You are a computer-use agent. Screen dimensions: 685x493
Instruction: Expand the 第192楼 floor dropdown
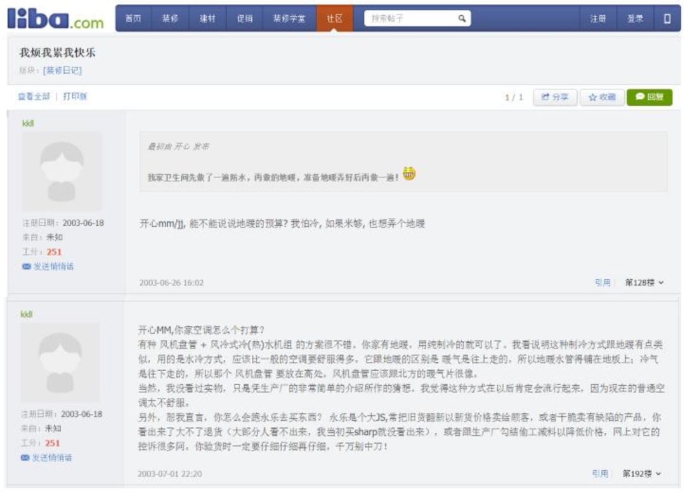pyautogui.click(x=642, y=473)
